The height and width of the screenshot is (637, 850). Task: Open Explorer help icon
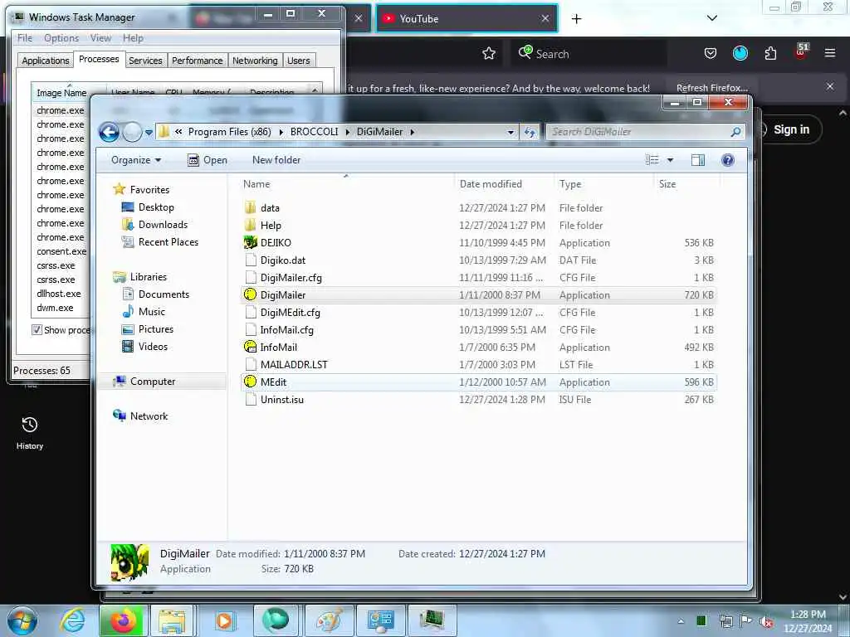click(x=727, y=160)
